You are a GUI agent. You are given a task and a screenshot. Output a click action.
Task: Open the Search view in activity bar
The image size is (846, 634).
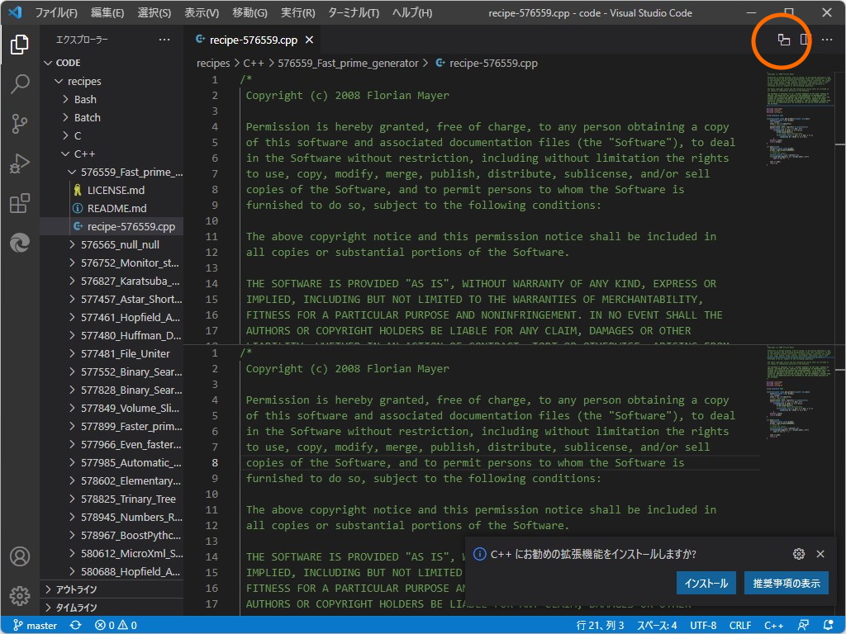pos(20,83)
